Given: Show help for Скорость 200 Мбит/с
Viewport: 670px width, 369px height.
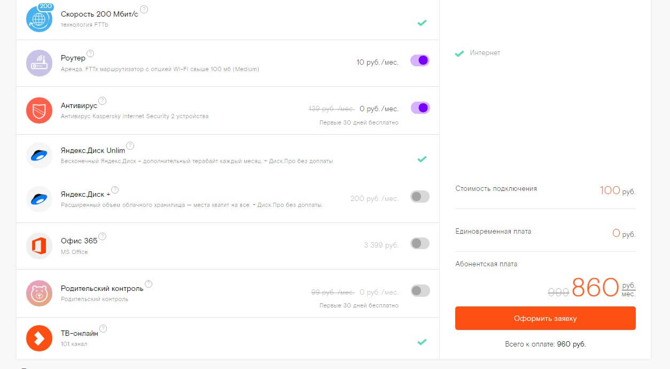Looking at the screenshot, I should [144, 9].
